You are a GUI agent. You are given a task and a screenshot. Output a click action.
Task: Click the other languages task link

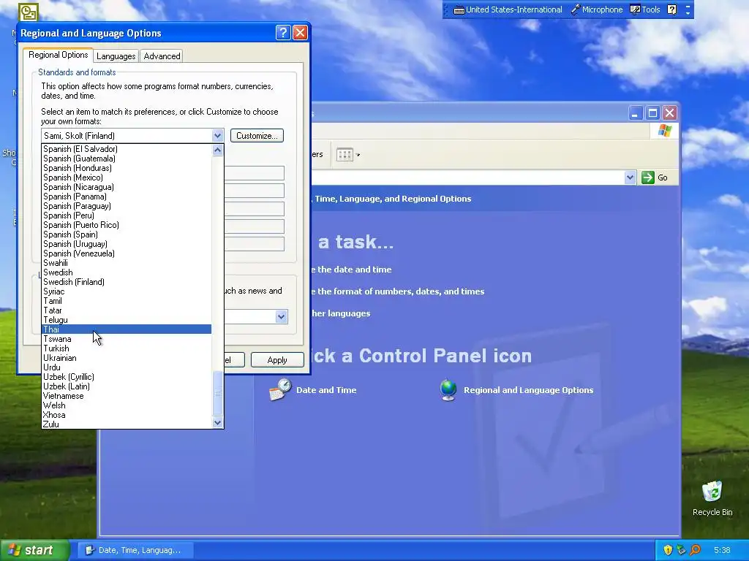tap(341, 313)
